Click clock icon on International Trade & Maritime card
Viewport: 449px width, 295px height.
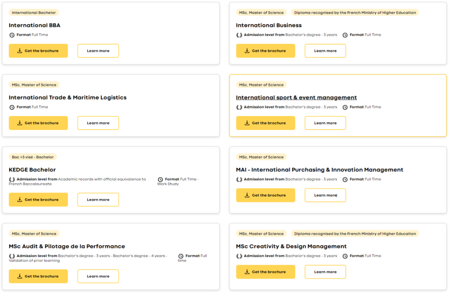12,107
